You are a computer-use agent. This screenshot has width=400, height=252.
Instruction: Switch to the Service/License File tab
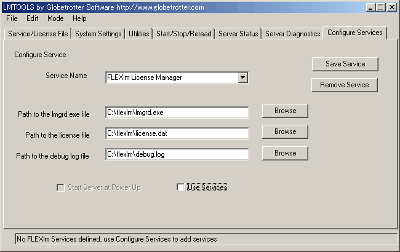38,34
